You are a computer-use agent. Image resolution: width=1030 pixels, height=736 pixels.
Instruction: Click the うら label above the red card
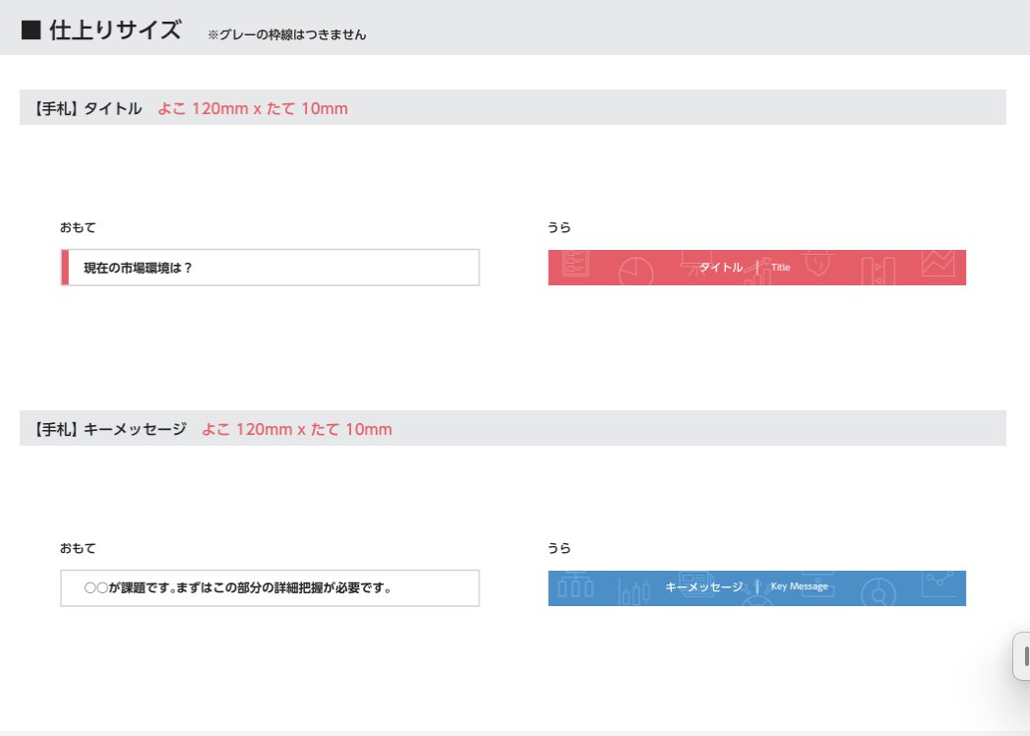click(559, 227)
